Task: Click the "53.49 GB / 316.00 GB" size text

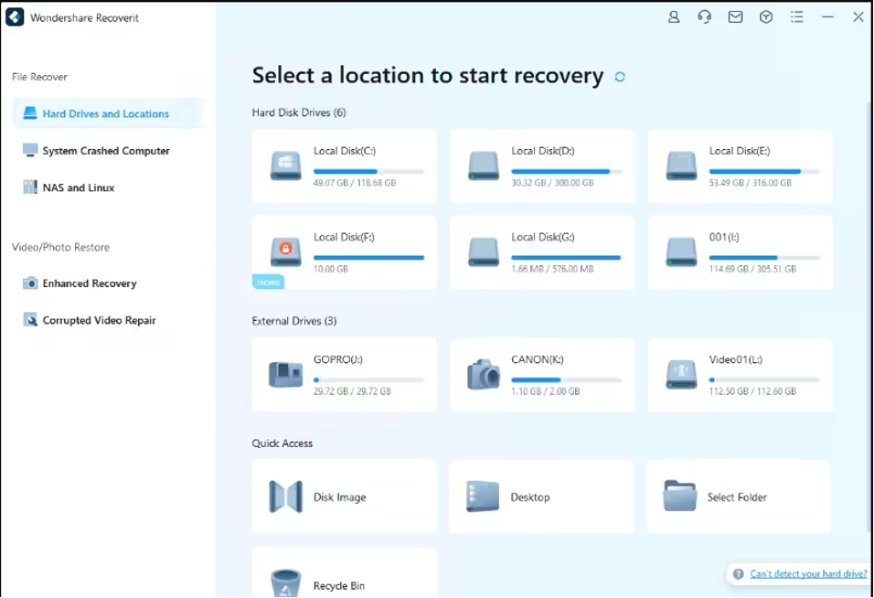Action: click(x=751, y=183)
